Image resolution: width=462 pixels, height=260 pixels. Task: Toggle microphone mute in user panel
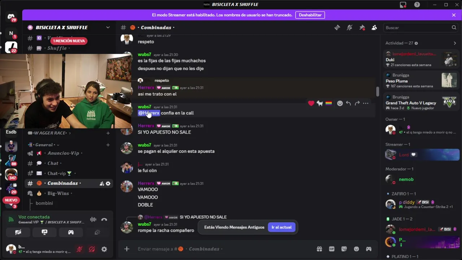(79, 249)
